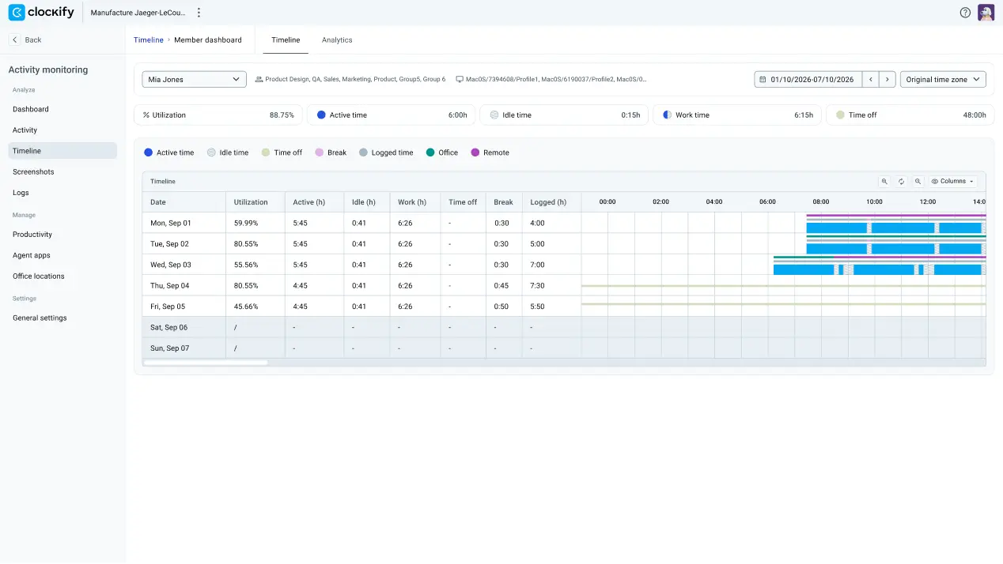Open the workspace three-dot menu

[199, 13]
